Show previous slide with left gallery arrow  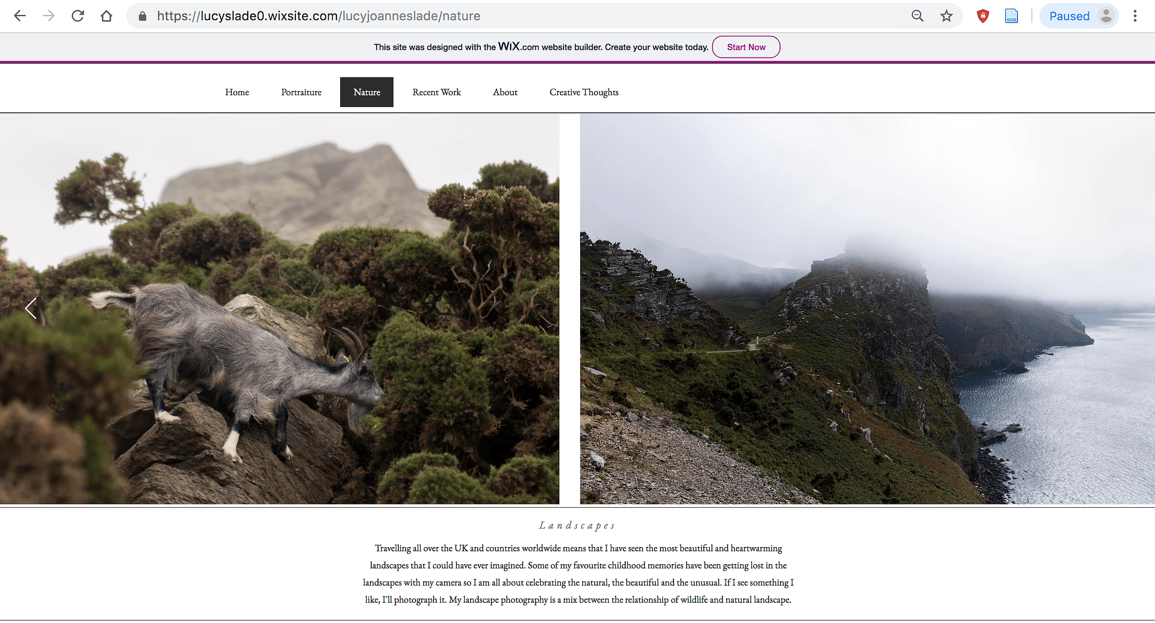click(31, 309)
